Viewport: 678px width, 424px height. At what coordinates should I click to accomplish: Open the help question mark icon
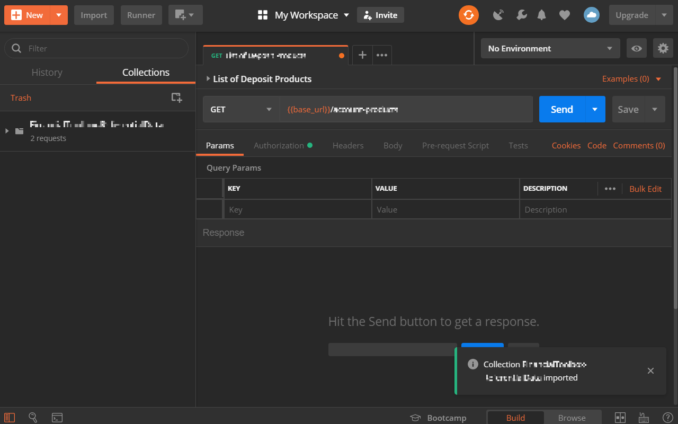point(668,418)
